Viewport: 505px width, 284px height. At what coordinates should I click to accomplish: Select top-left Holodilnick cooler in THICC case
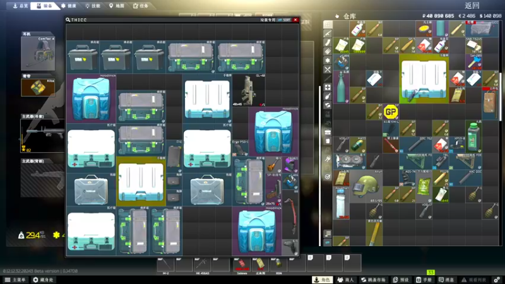91,98
